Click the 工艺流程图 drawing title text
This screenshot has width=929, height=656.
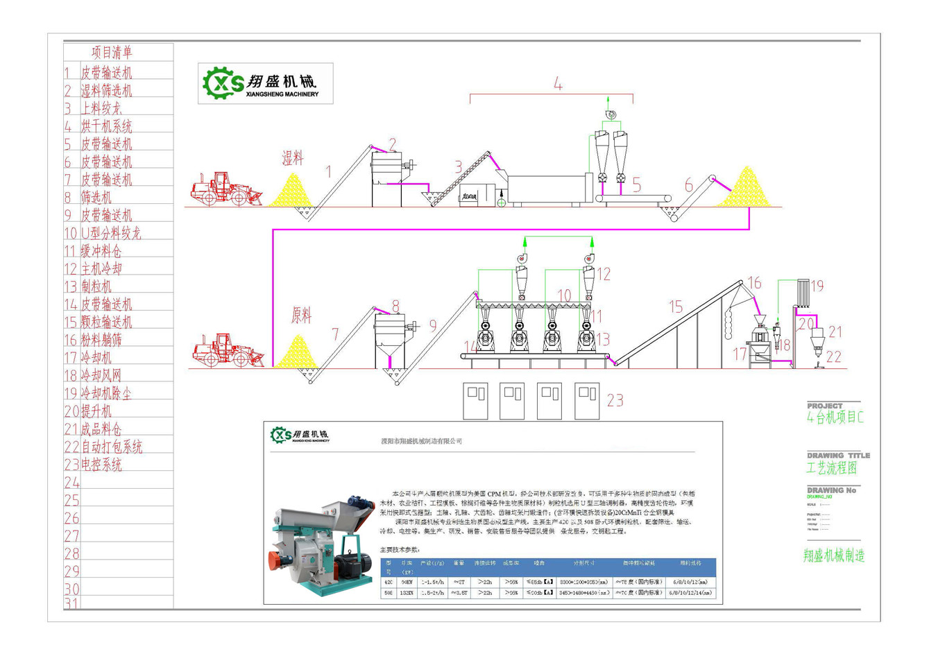tap(831, 468)
